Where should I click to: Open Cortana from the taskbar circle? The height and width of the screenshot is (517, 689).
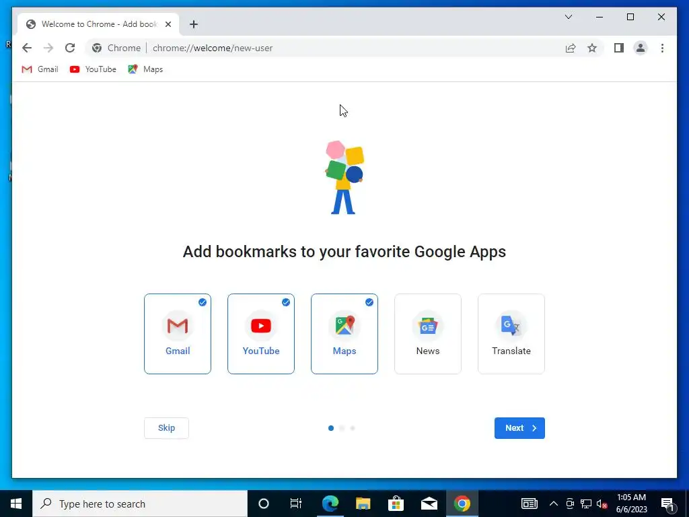click(264, 504)
